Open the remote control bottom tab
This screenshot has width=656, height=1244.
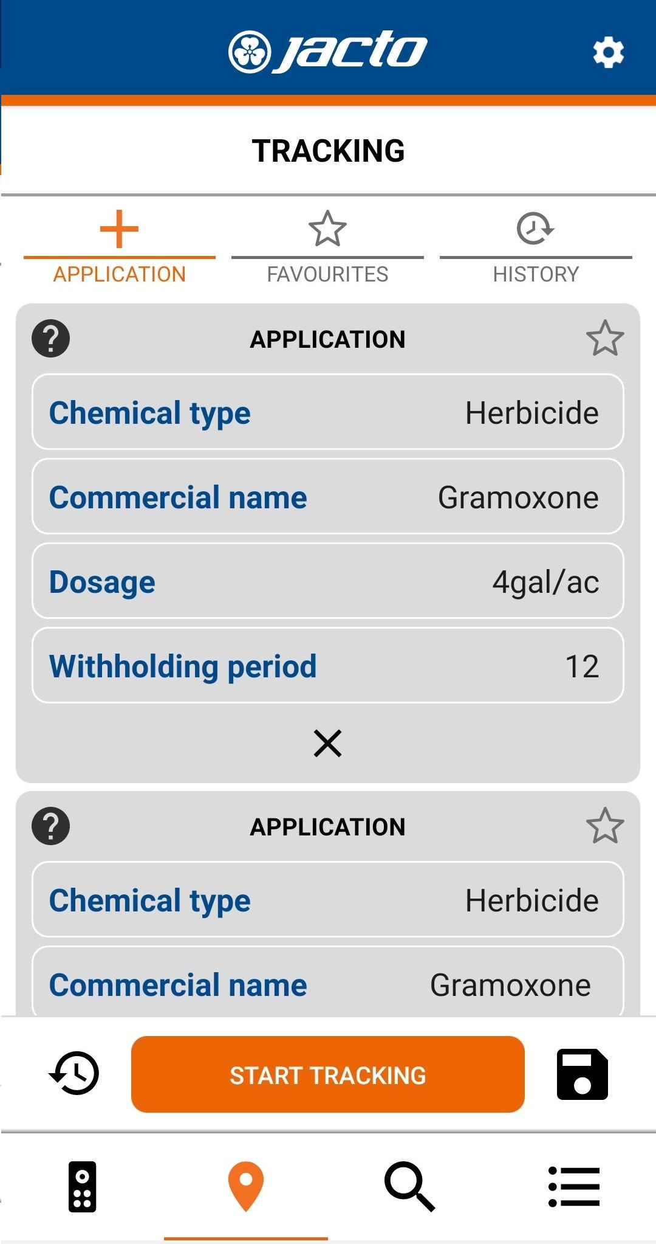[83, 1186]
